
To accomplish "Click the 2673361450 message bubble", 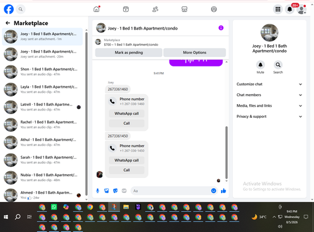I will coord(118,136).
